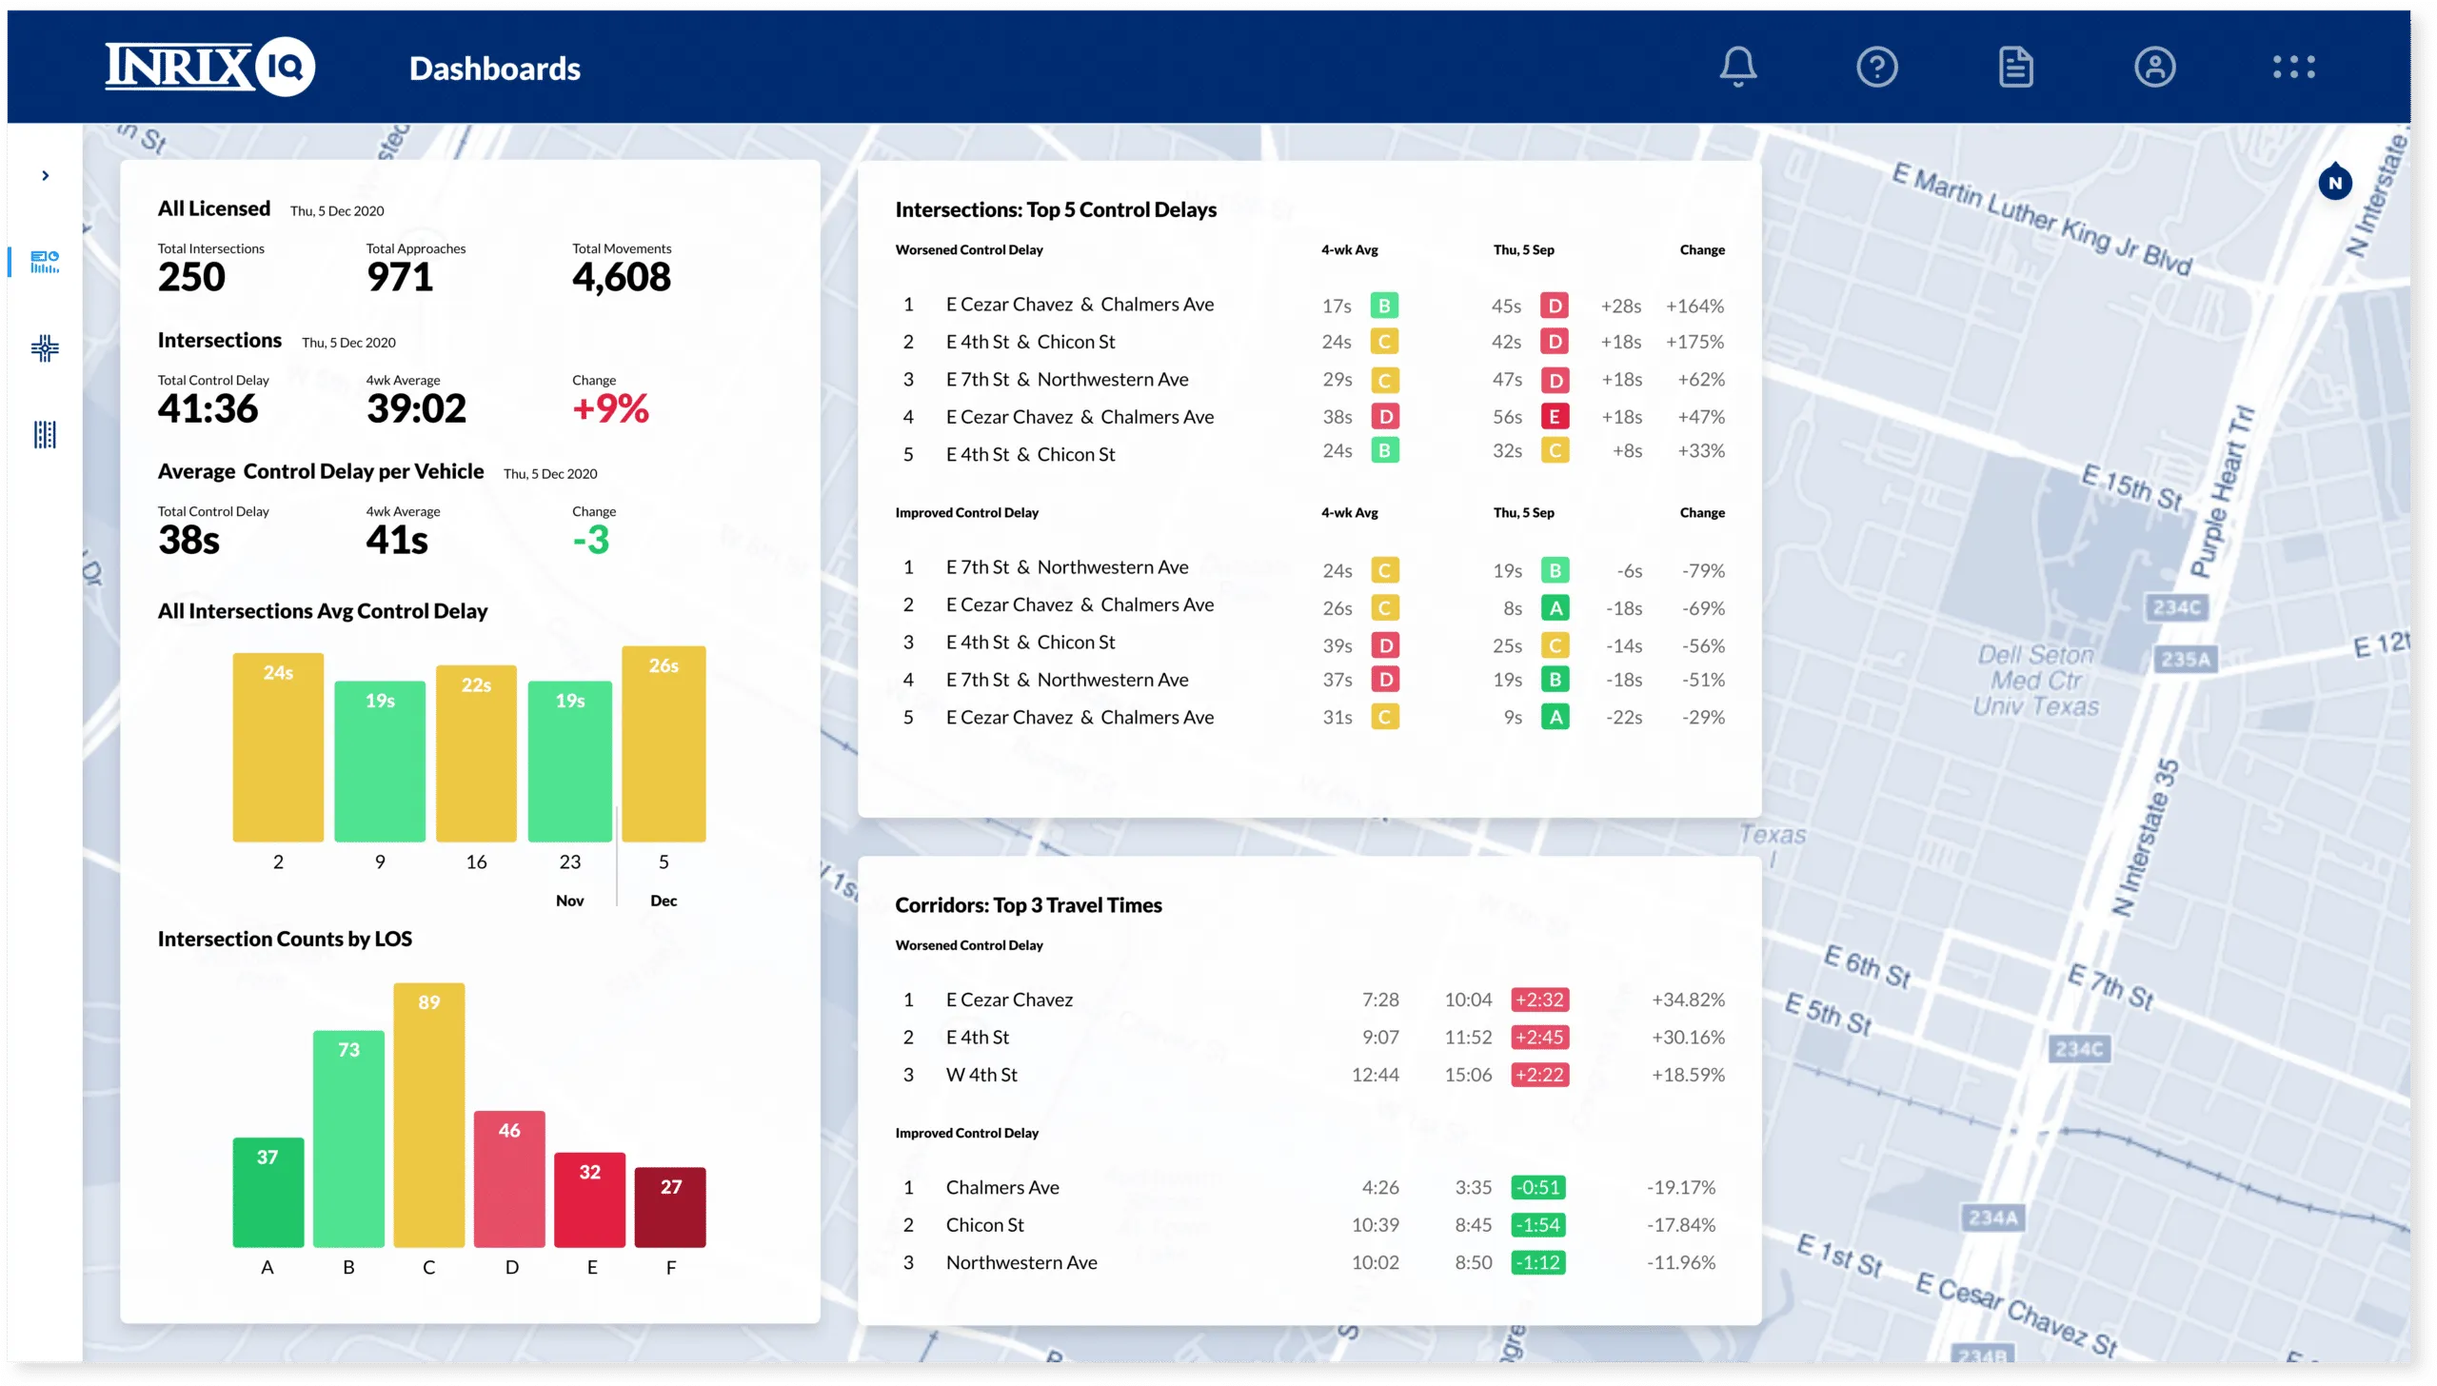The width and height of the screenshot is (2437, 1386).
Task: Expand the left sidebar chevron
Action: (45, 175)
